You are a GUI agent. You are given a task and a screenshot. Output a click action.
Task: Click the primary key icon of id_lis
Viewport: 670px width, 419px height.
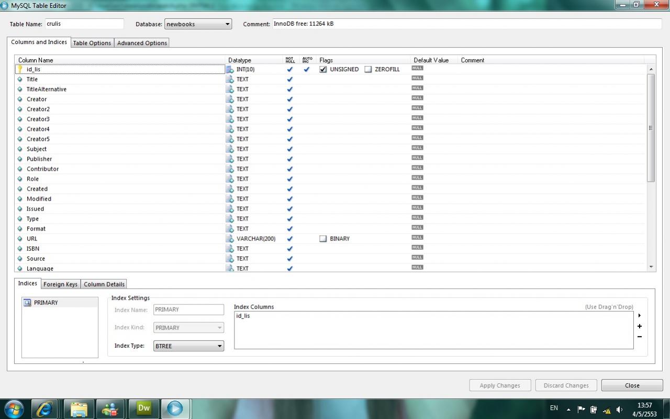pos(20,69)
